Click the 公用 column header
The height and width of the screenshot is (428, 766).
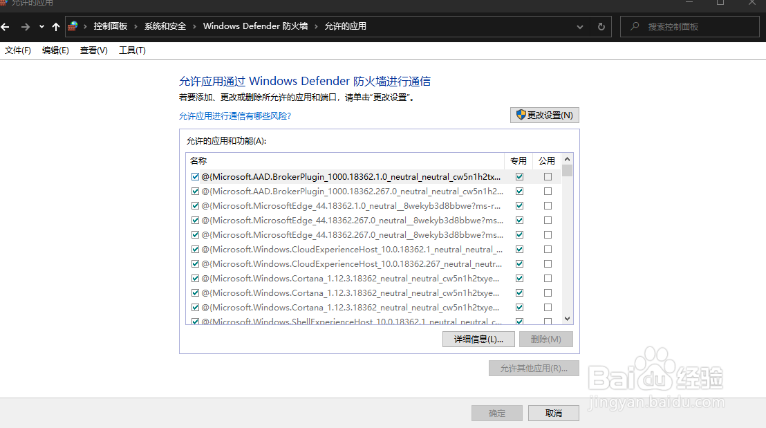[547, 160]
